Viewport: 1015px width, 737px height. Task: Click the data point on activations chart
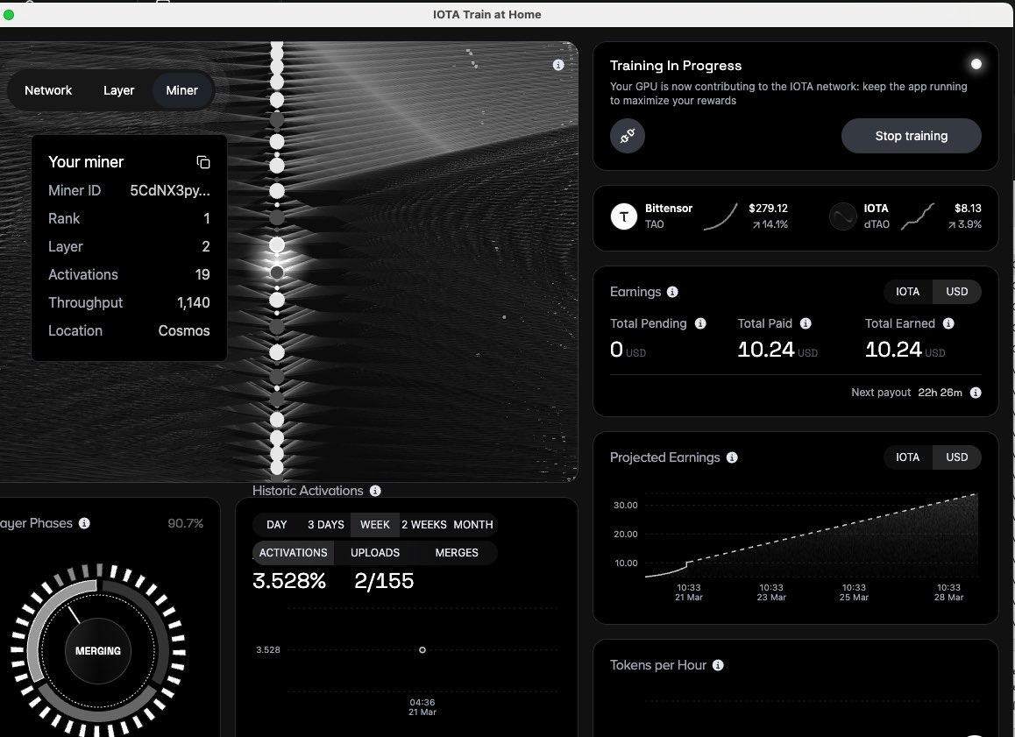(422, 649)
